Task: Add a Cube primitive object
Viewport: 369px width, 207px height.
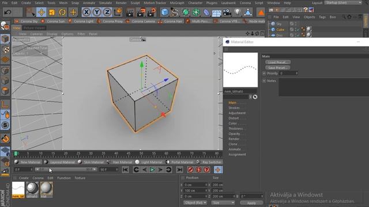Action: pyautogui.click(x=164, y=12)
